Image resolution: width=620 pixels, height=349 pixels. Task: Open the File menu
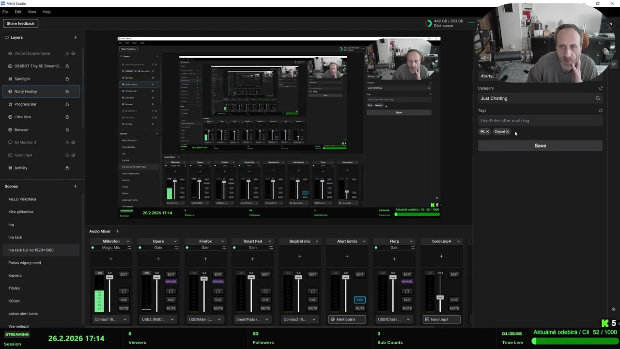tap(5, 12)
